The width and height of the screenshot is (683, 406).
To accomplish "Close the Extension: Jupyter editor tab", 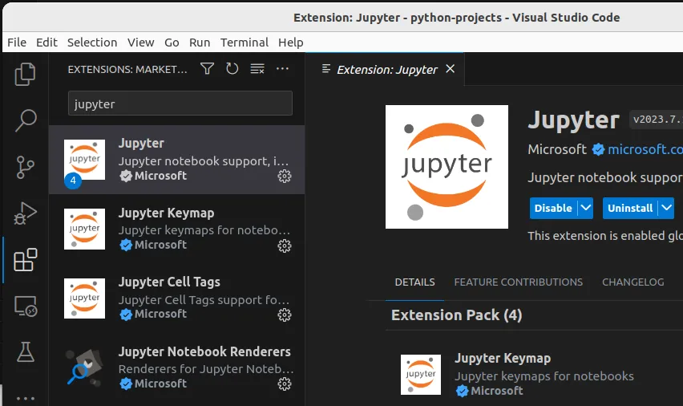I will pos(450,69).
